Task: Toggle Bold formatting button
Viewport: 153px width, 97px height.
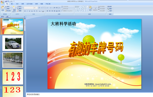Action: coord(25,11)
